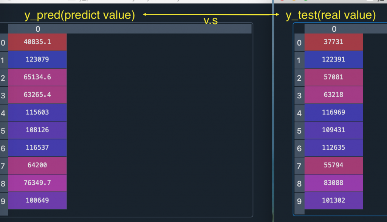Select the 63265.4 cell in y_pred
The height and width of the screenshot is (222, 387).
(x=37, y=95)
